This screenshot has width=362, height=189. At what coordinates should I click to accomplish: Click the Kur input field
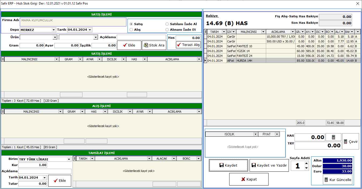click(x=33, y=165)
